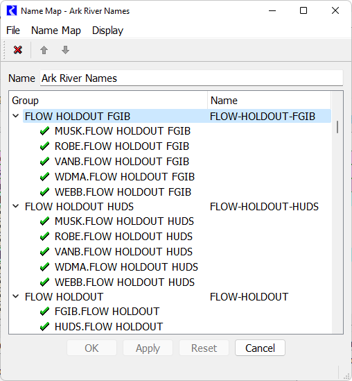The height and width of the screenshot is (381, 352).
Task: Open the File menu
Action: [x=13, y=31]
